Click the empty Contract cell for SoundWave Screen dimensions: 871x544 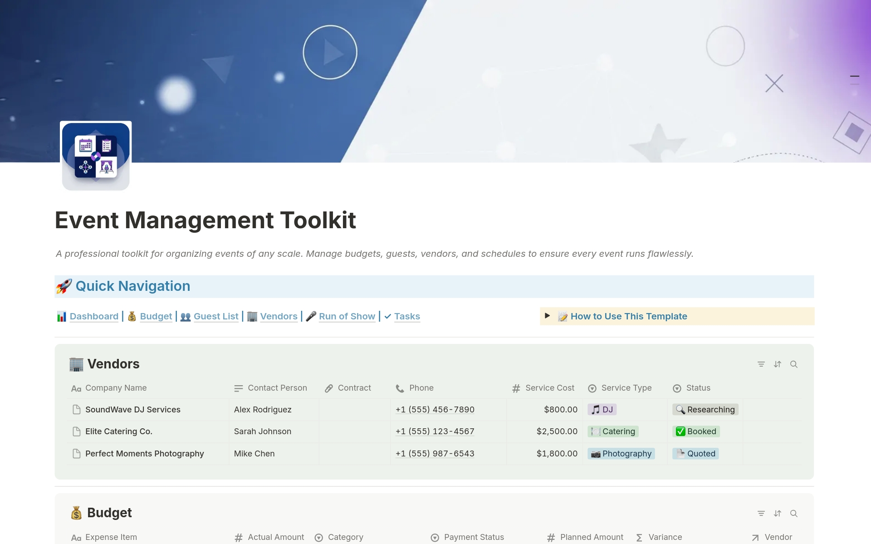tap(354, 410)
